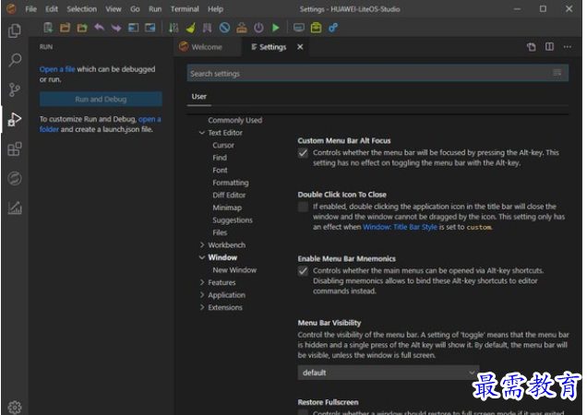Click the Run and Debug button
Screen dimensions: 587x415
pyautogui.click(x=101, y=100)
